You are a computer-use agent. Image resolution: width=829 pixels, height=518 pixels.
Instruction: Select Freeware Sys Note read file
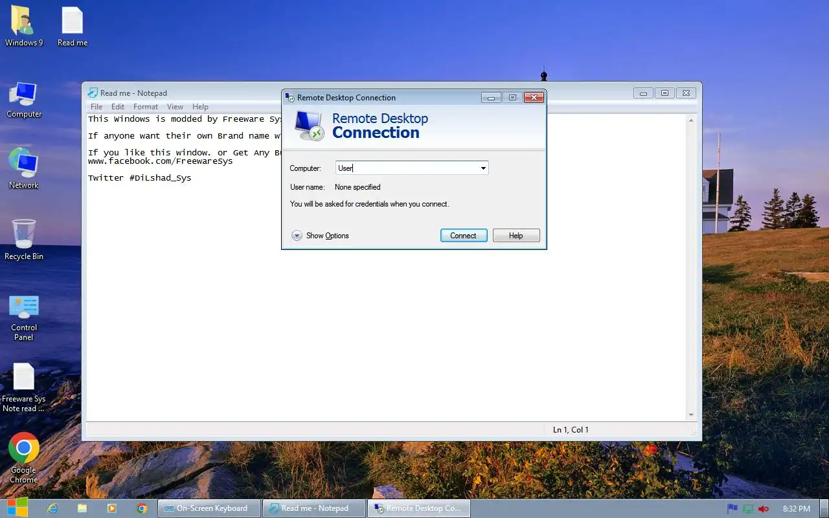coord(24,387)
